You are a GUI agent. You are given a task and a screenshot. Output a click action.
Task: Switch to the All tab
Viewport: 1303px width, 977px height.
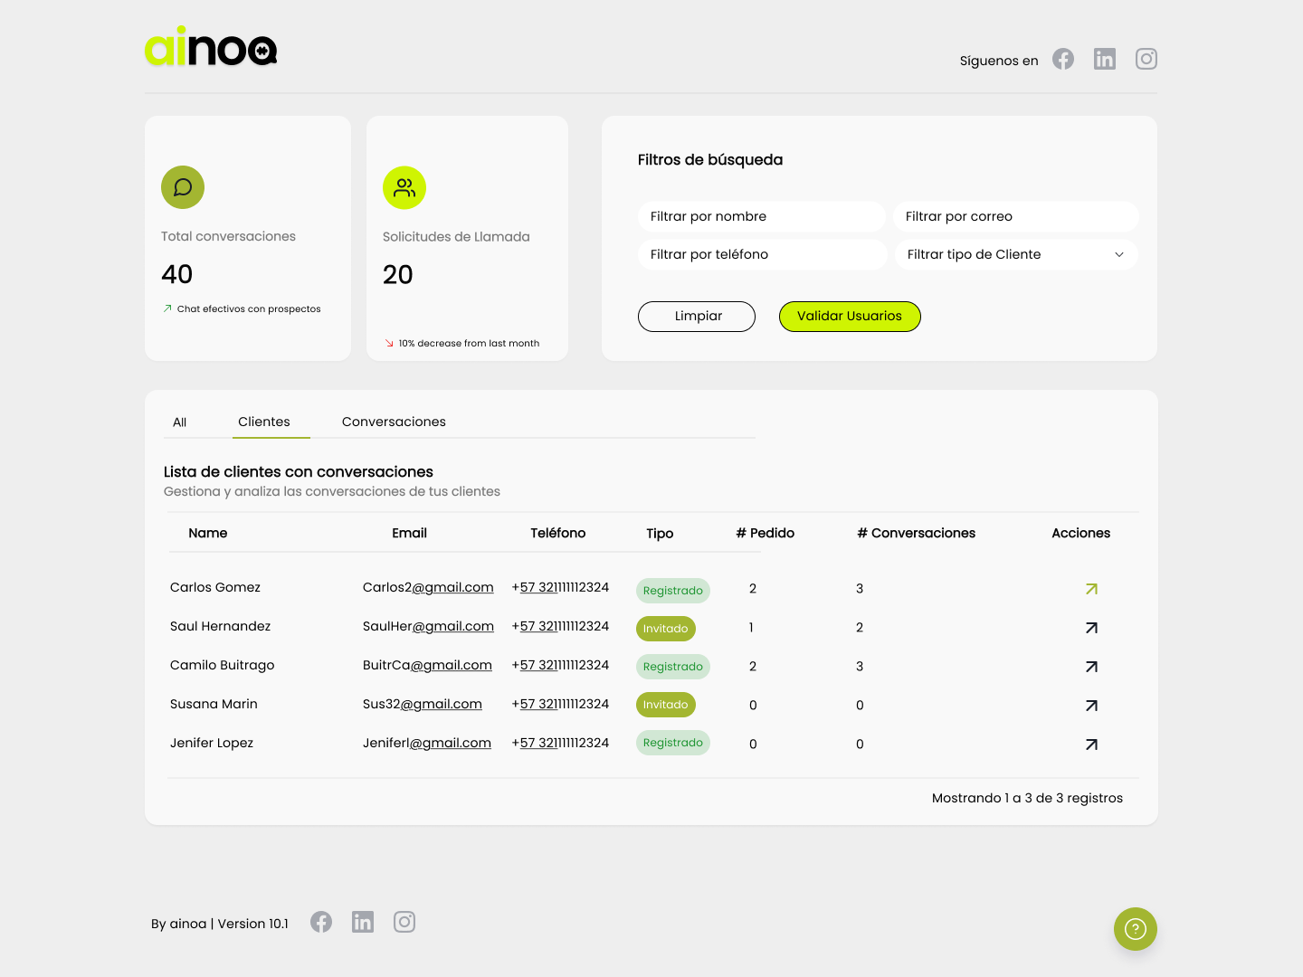point(180,422)
